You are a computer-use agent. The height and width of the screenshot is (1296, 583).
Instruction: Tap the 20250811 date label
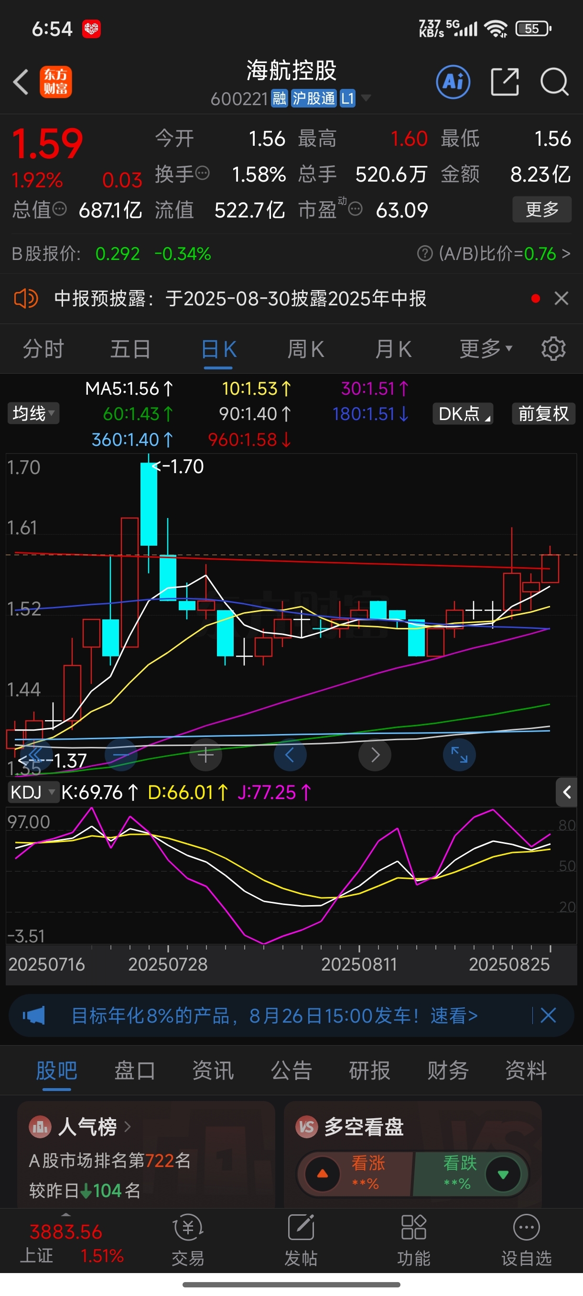359,964
